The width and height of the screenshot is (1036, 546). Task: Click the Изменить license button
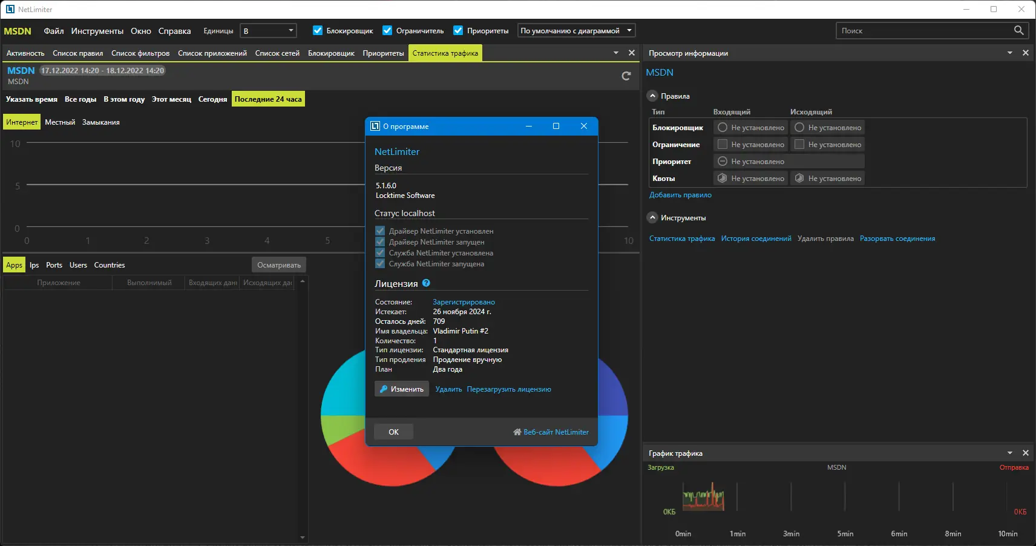(402, 389)
